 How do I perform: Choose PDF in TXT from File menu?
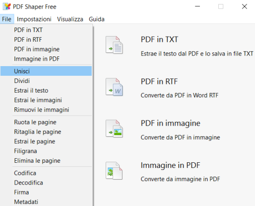(x=46, y=30)
